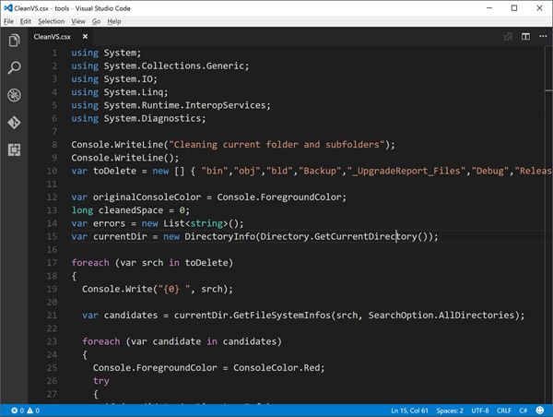Viewport: 553px width, 417px height.
Task: Click the word toDelete on line 10
Action: click(x=114, y=171)
